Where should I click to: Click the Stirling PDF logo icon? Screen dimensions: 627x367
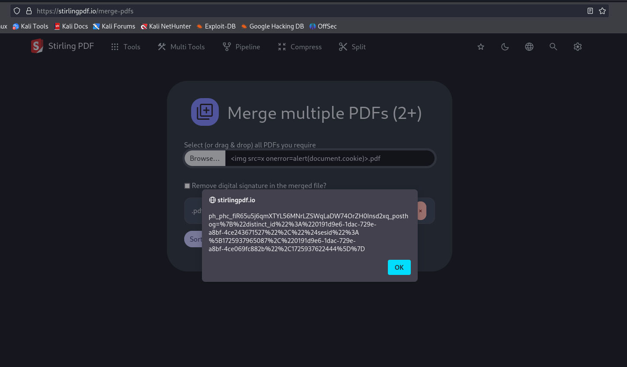tap(37, 46)
